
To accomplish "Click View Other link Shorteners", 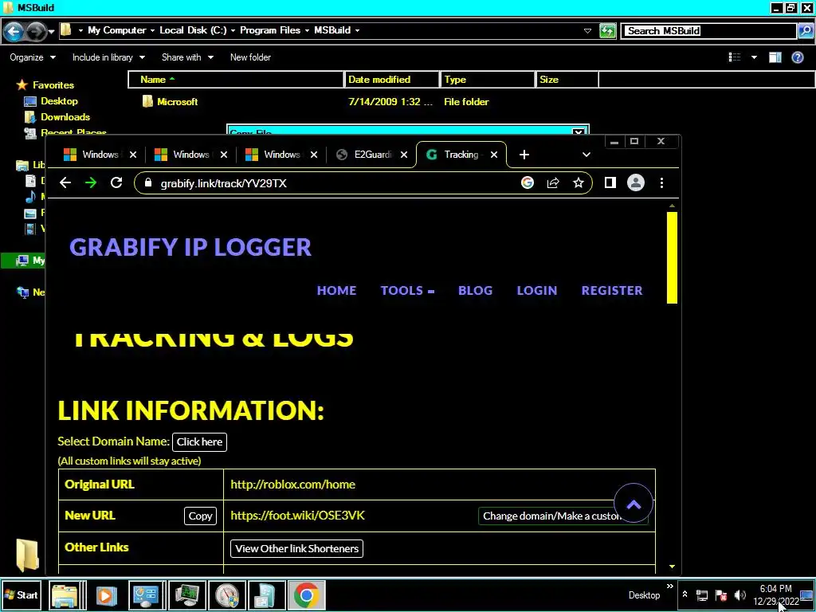I will (296, 548).
